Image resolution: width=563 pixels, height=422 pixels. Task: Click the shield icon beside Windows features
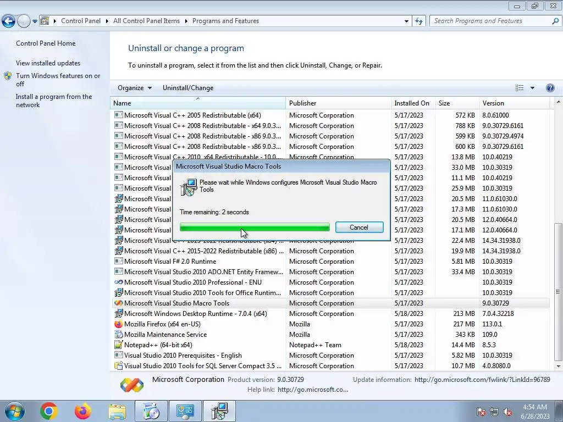coord(8,76)
